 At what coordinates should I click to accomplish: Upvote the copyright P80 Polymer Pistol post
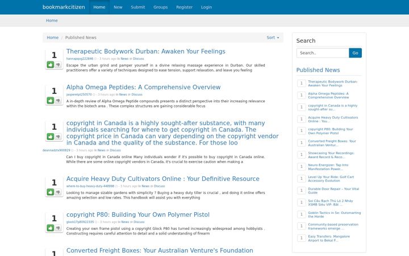pos(51,228)
